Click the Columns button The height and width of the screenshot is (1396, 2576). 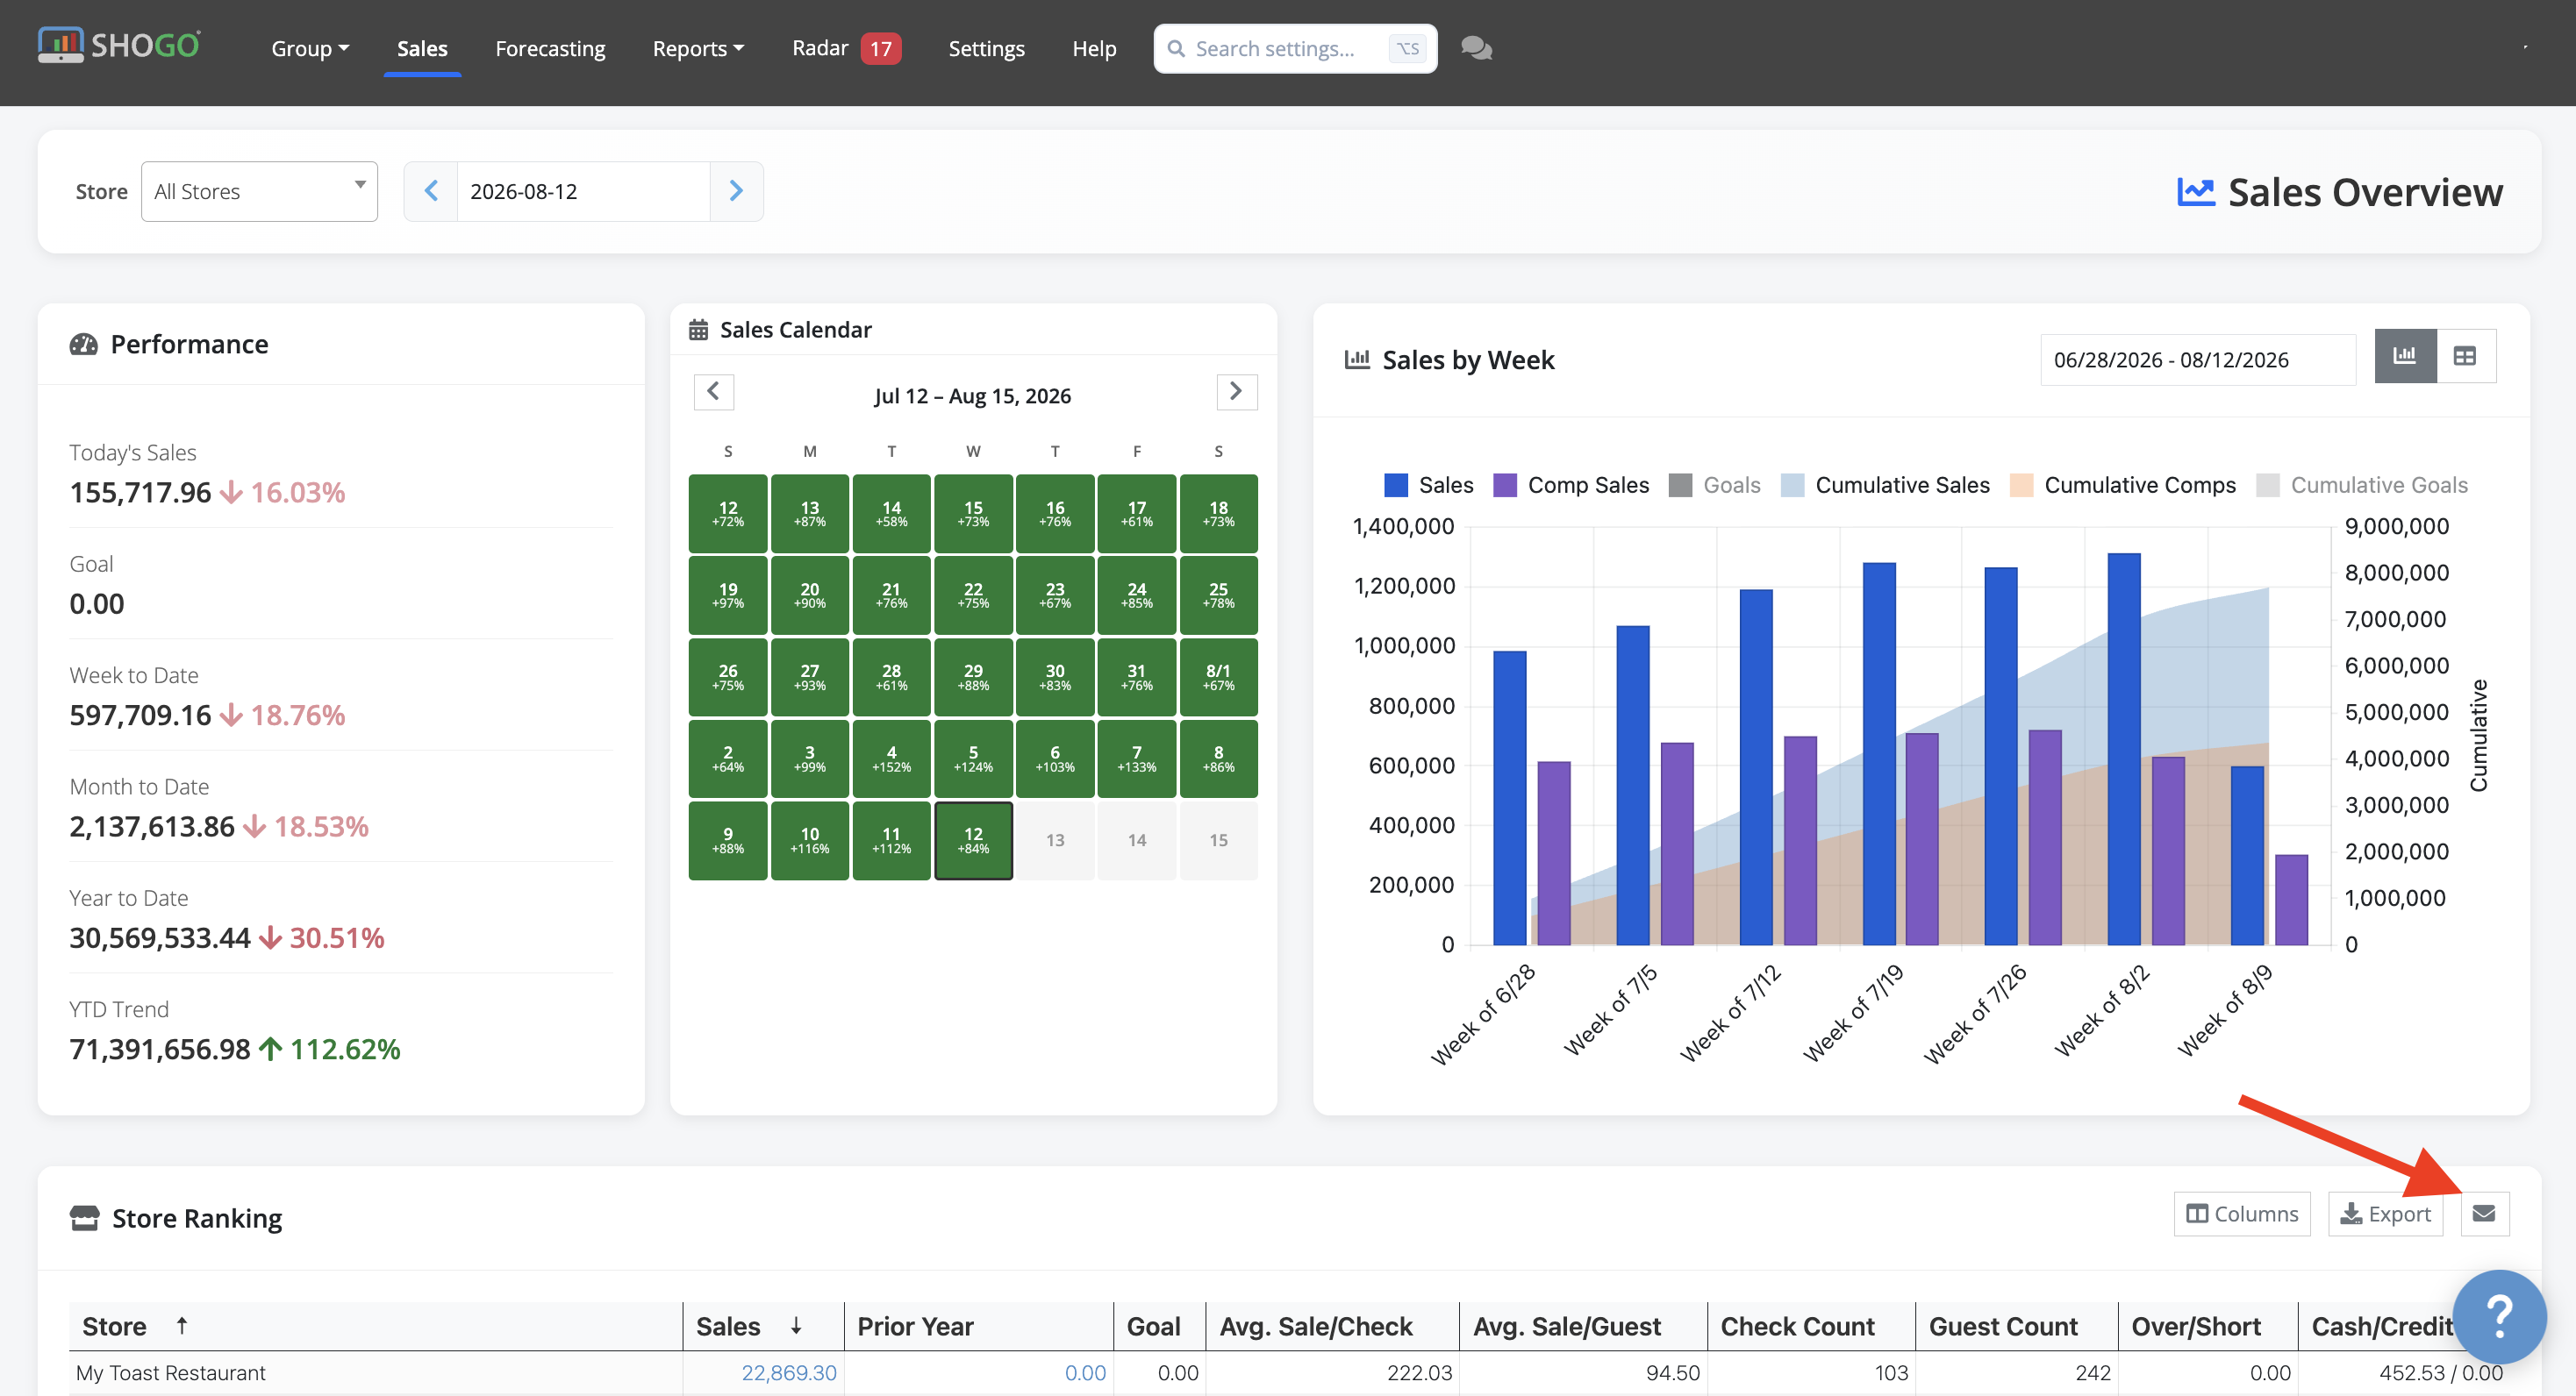point(2242,1213)
